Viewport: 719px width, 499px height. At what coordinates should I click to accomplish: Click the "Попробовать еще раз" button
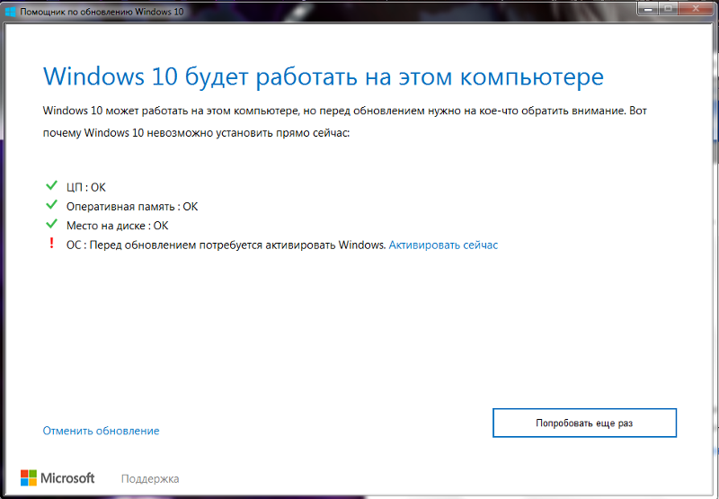[x=585, y=423]
